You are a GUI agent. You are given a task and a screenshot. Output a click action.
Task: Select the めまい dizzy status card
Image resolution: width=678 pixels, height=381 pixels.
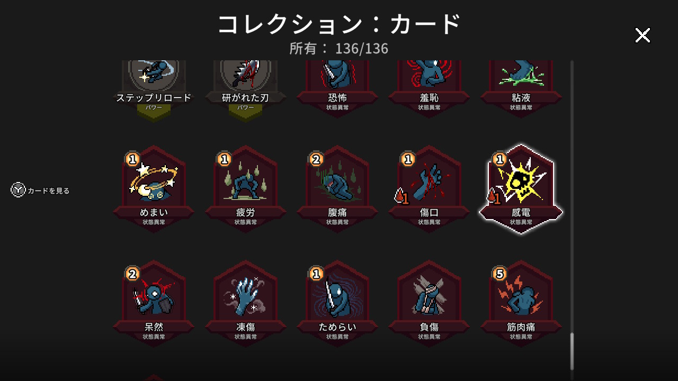[x=154, y=189]
